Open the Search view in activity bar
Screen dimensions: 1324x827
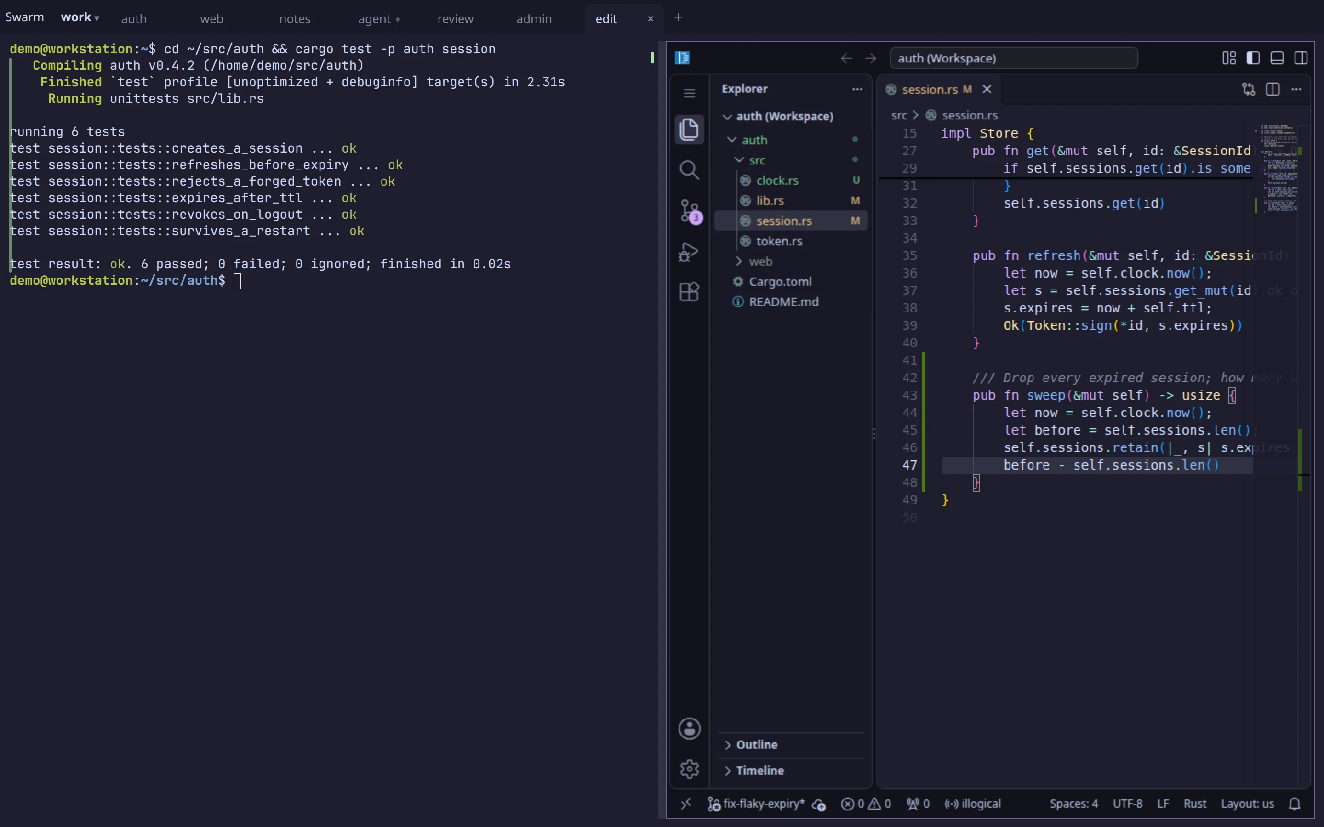(x=689, y=170)
